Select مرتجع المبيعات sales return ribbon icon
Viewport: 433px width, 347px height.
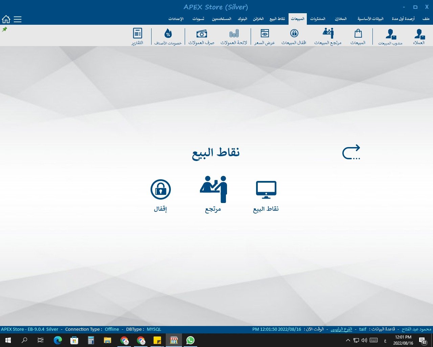[328, 37]
